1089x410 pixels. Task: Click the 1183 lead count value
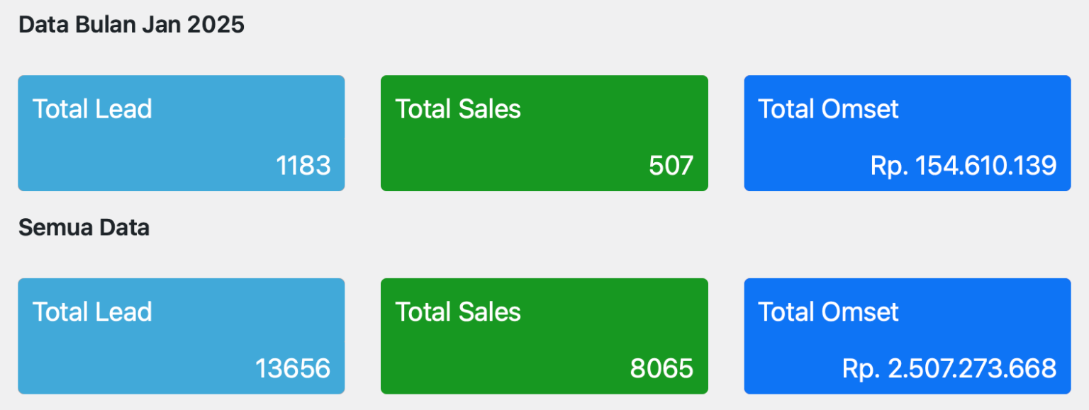(x=303, y=166)
